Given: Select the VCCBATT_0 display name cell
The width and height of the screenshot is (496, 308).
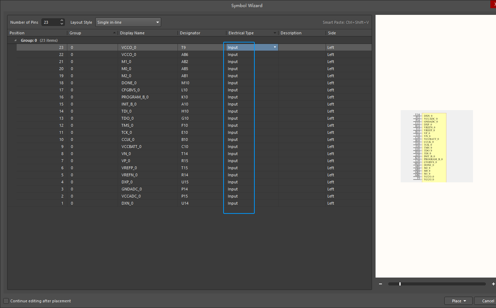Looking at the screenshot, I should [148, 147].
